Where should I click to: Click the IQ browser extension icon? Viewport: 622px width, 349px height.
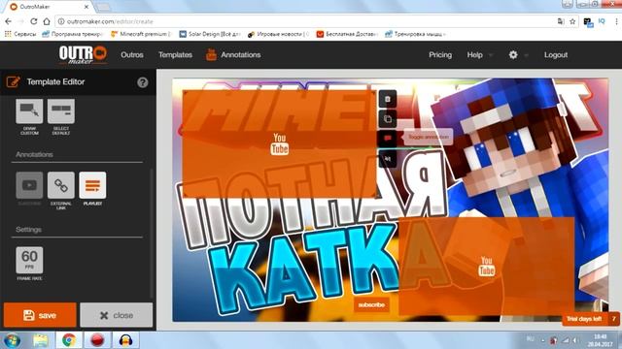tap(602, 21)
